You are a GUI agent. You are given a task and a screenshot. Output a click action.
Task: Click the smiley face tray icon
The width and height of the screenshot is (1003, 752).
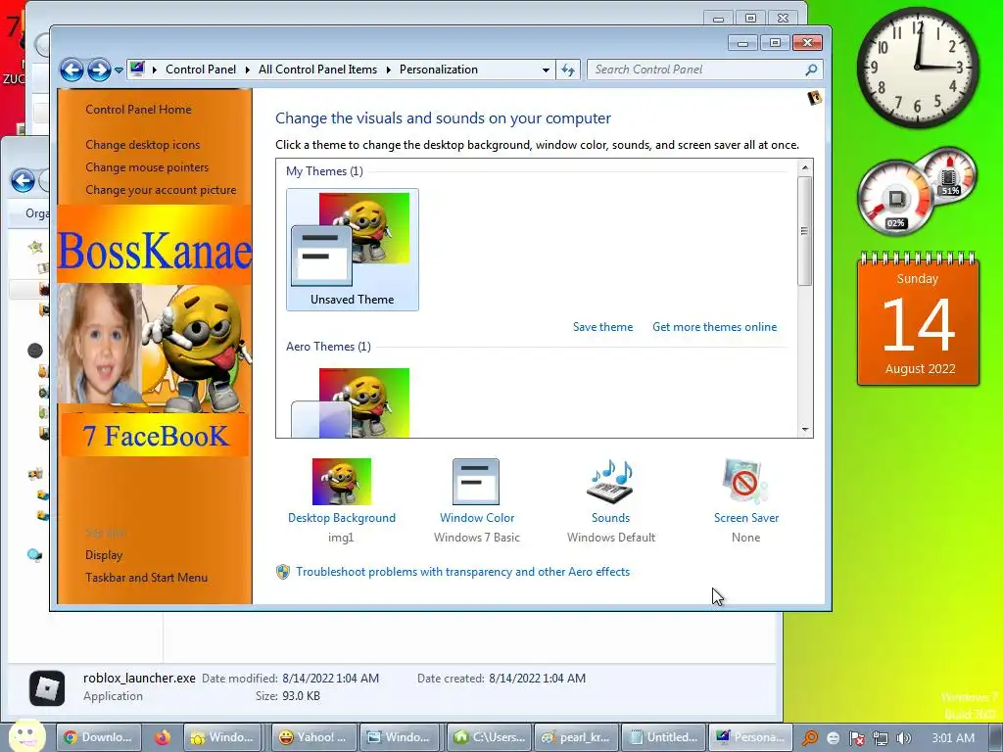833,738
